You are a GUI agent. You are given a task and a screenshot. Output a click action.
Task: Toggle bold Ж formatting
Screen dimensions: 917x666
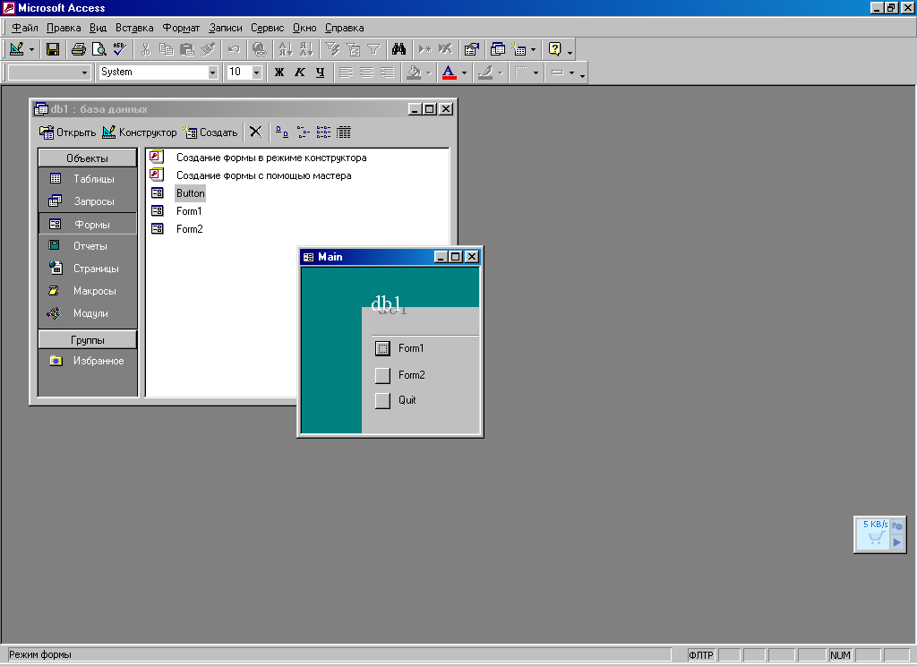coord(279,72)
